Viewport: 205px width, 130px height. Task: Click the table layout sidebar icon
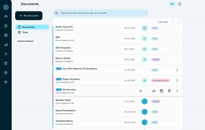pos(6,35)
